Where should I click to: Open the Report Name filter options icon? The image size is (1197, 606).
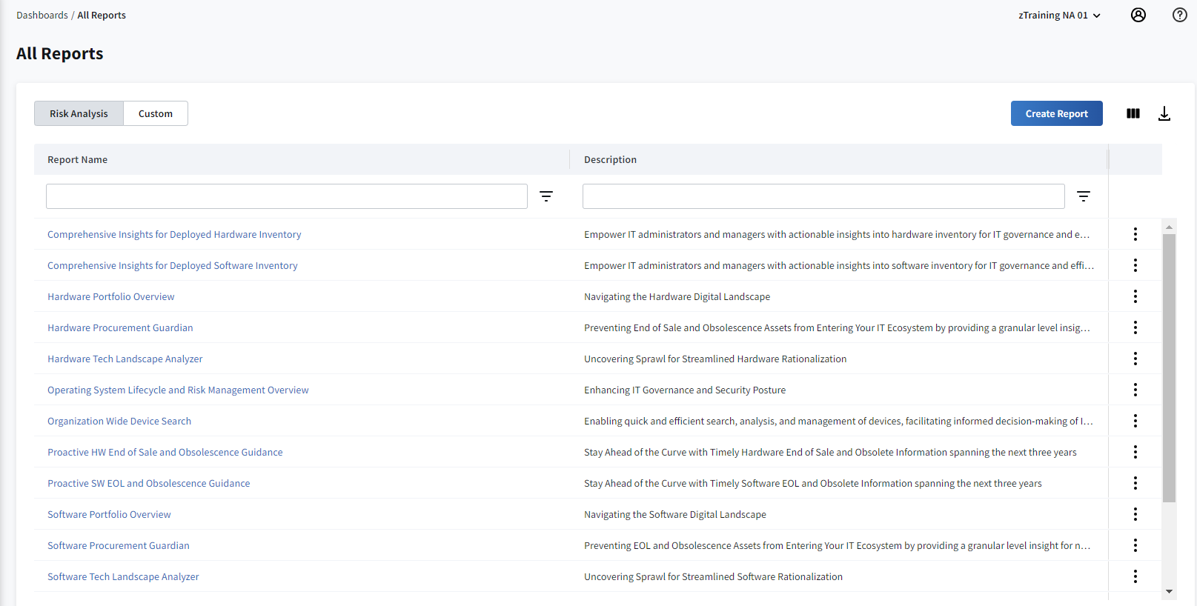[546, 196]
